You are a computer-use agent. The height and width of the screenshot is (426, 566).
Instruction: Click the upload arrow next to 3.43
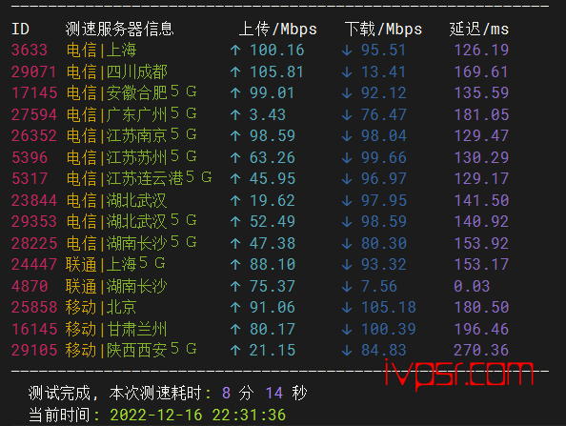[x=235, y=114]
